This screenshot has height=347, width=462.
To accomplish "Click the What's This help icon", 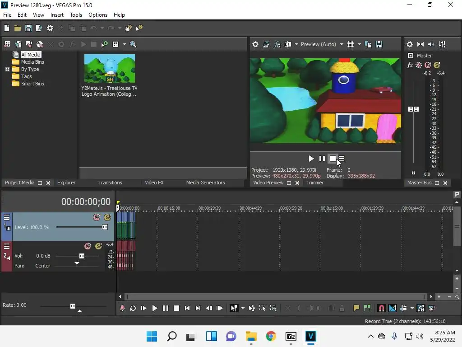I will [139, 28].
